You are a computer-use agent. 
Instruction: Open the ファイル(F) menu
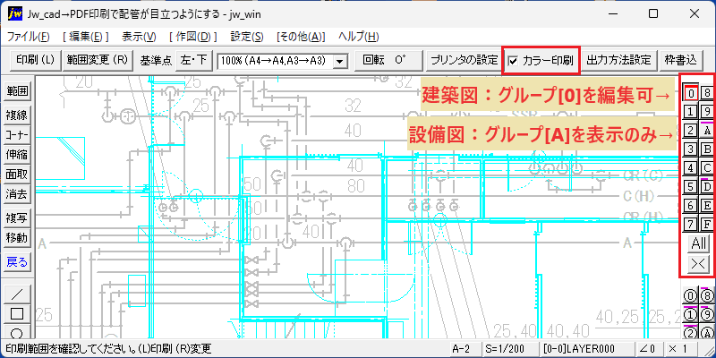click(29, 37)
